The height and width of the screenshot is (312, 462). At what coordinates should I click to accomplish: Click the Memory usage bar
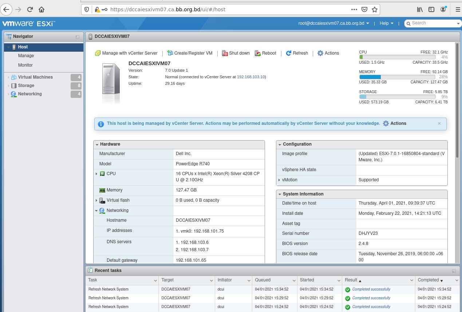coord(398,77)
